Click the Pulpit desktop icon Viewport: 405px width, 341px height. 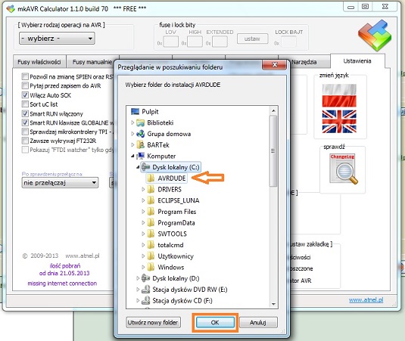tap(135, 111)
